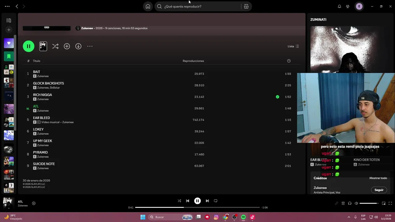
Task: Open Instagram from the taskbar
Action: (x=216, y=217)
